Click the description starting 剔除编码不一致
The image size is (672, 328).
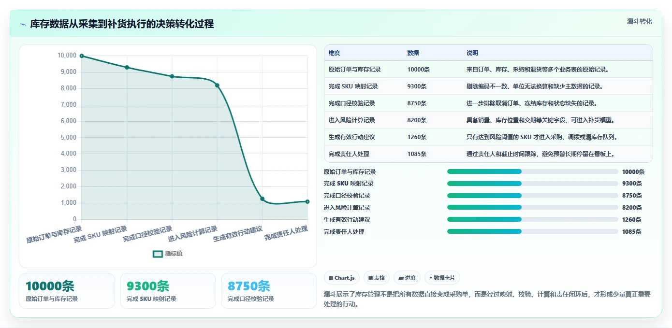pos(535,86)
